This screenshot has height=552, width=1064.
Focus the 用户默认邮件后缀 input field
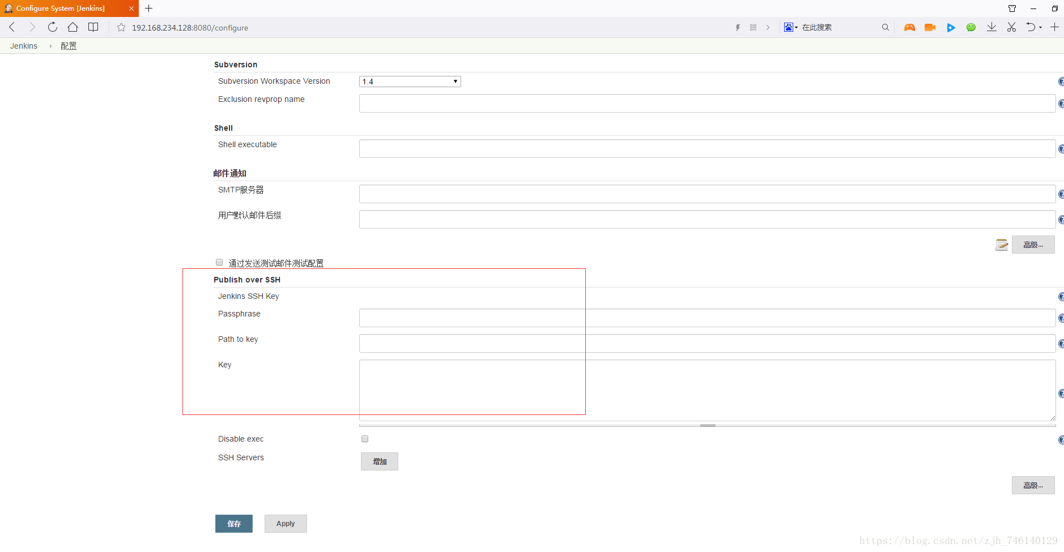707,219
